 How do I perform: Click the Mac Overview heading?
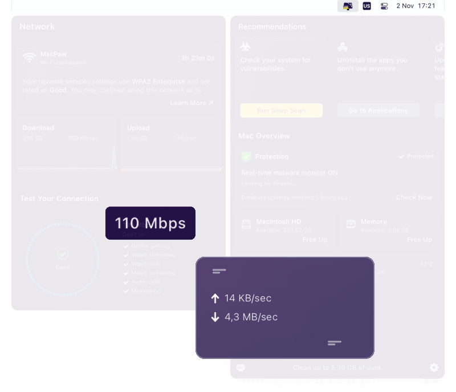point(264,136)
